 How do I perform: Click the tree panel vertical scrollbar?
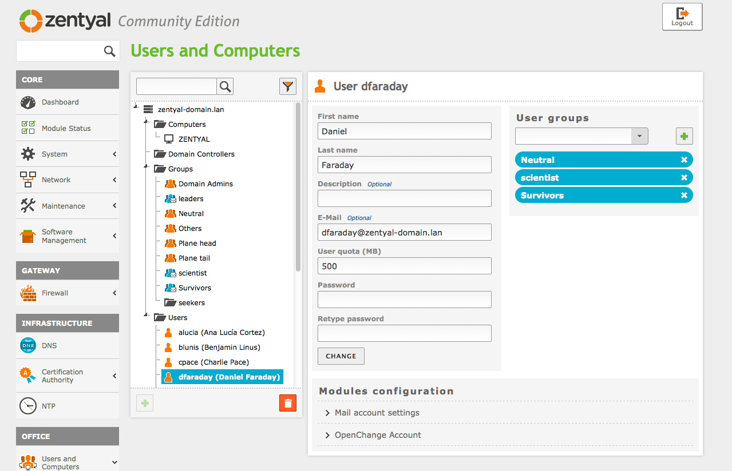(298, 187)
